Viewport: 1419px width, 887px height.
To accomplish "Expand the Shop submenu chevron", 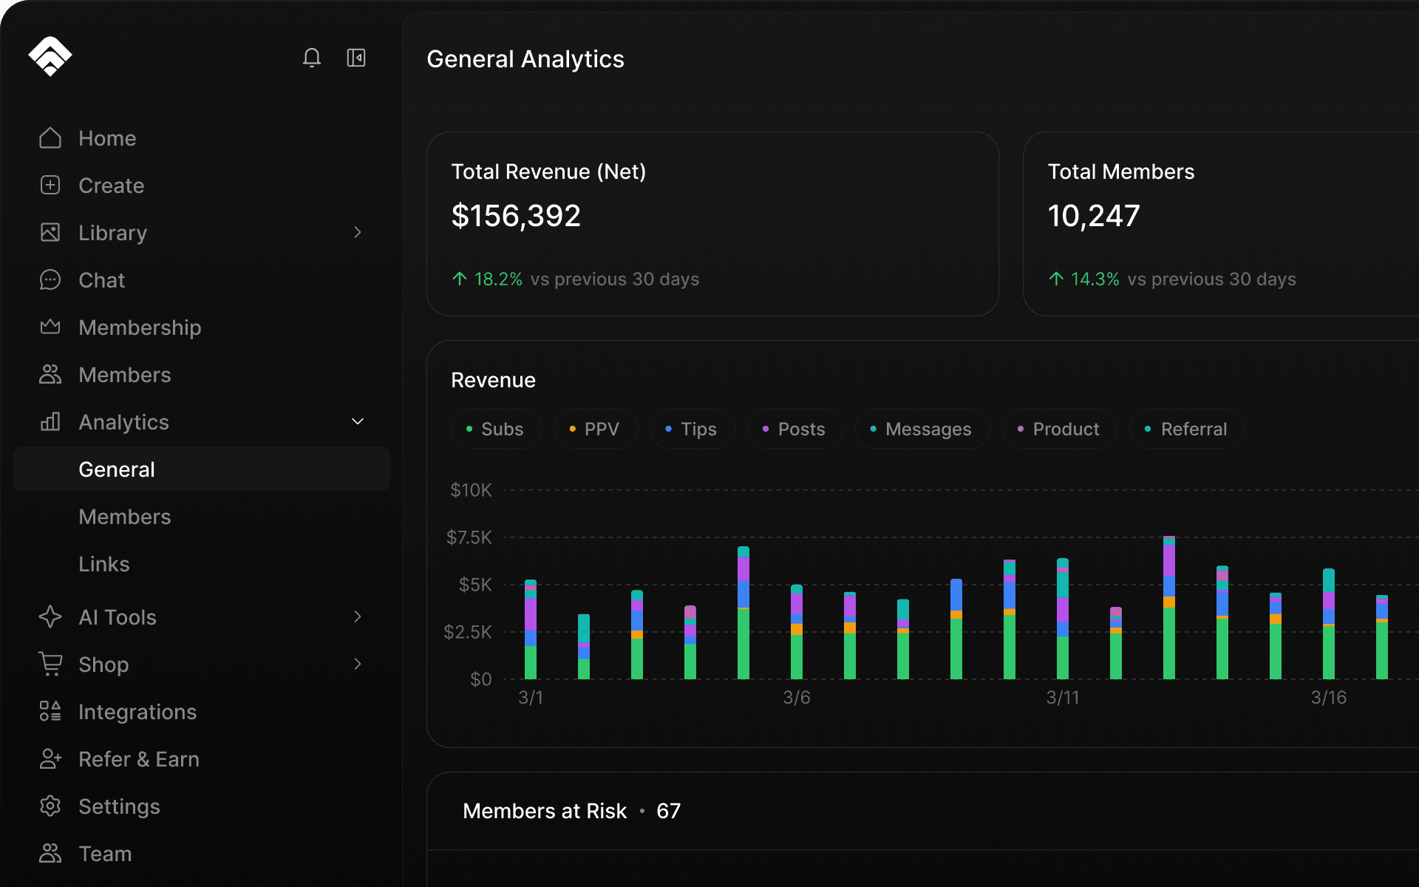I will [x=358, y=665].
